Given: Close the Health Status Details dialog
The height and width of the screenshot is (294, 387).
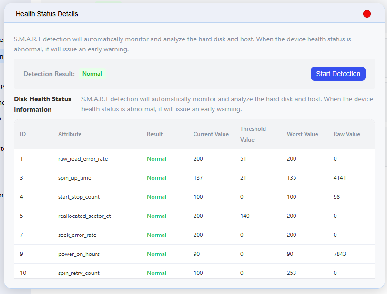Looking at the screenshot, I should click(367, 14).
